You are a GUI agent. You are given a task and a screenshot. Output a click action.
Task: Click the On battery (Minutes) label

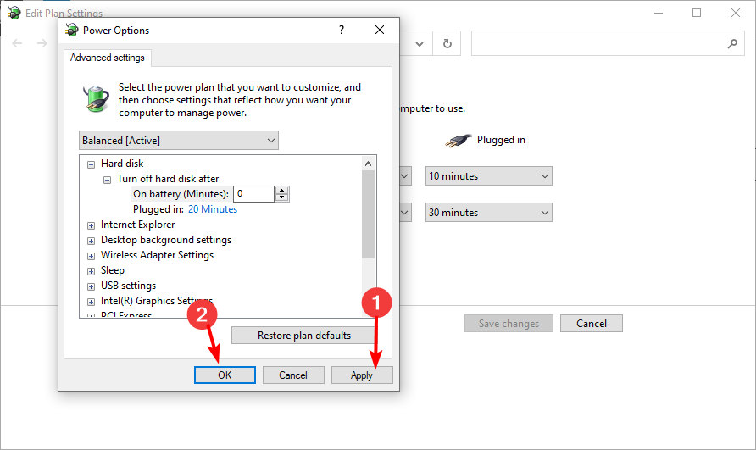pos(181,194)
